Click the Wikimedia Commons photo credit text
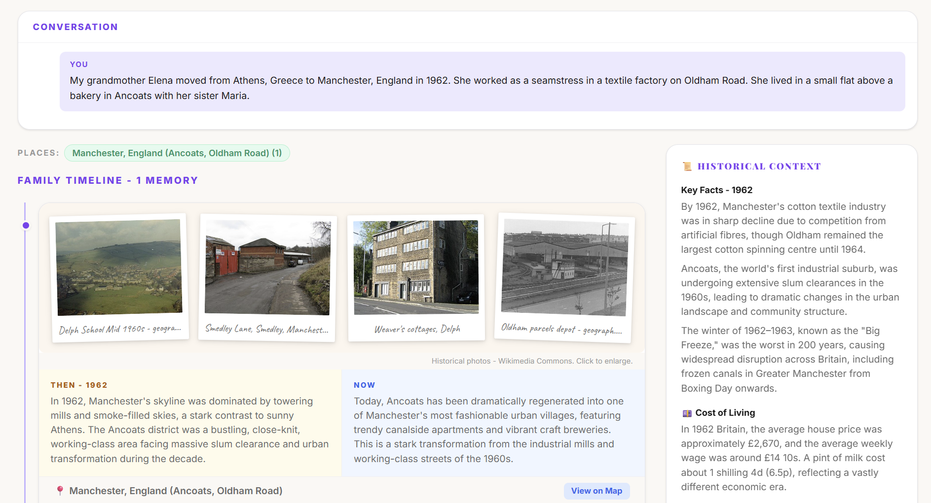The width and height of the screenshot is (931, 503). [x=532, y=361]
